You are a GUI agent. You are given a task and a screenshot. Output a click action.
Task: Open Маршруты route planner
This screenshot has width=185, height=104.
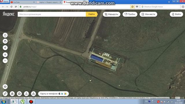[x=112, y=14]
